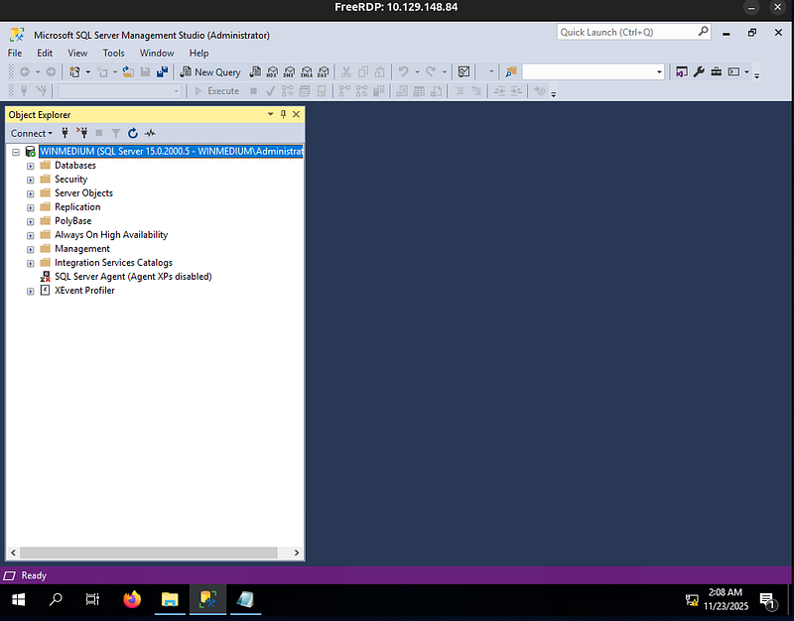
Task: Open the Find combo box dropdown arrow
Action: [659, 71]
